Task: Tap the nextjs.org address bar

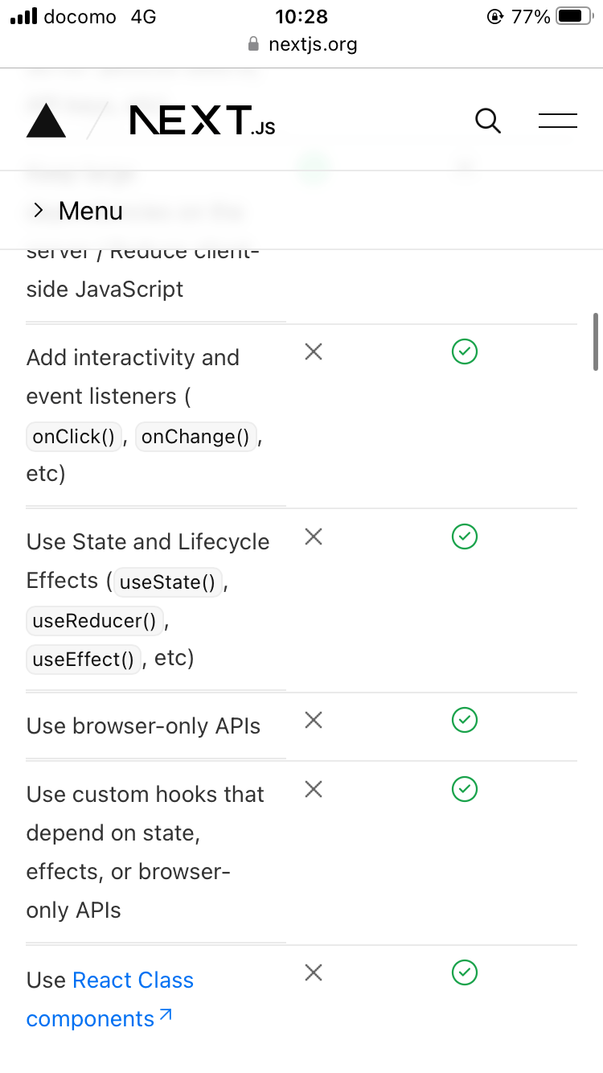Action: pos(302,44)
